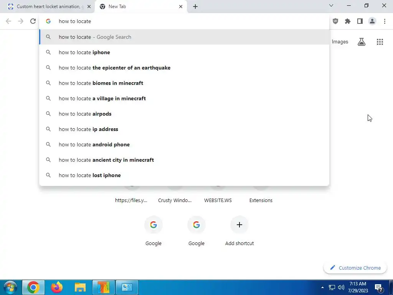Choose 'how to locate - Google Search' suggestion
Image resolution: width=393 pixels, height=295 pixels.
pyautogui.click(x=184, y=37)
